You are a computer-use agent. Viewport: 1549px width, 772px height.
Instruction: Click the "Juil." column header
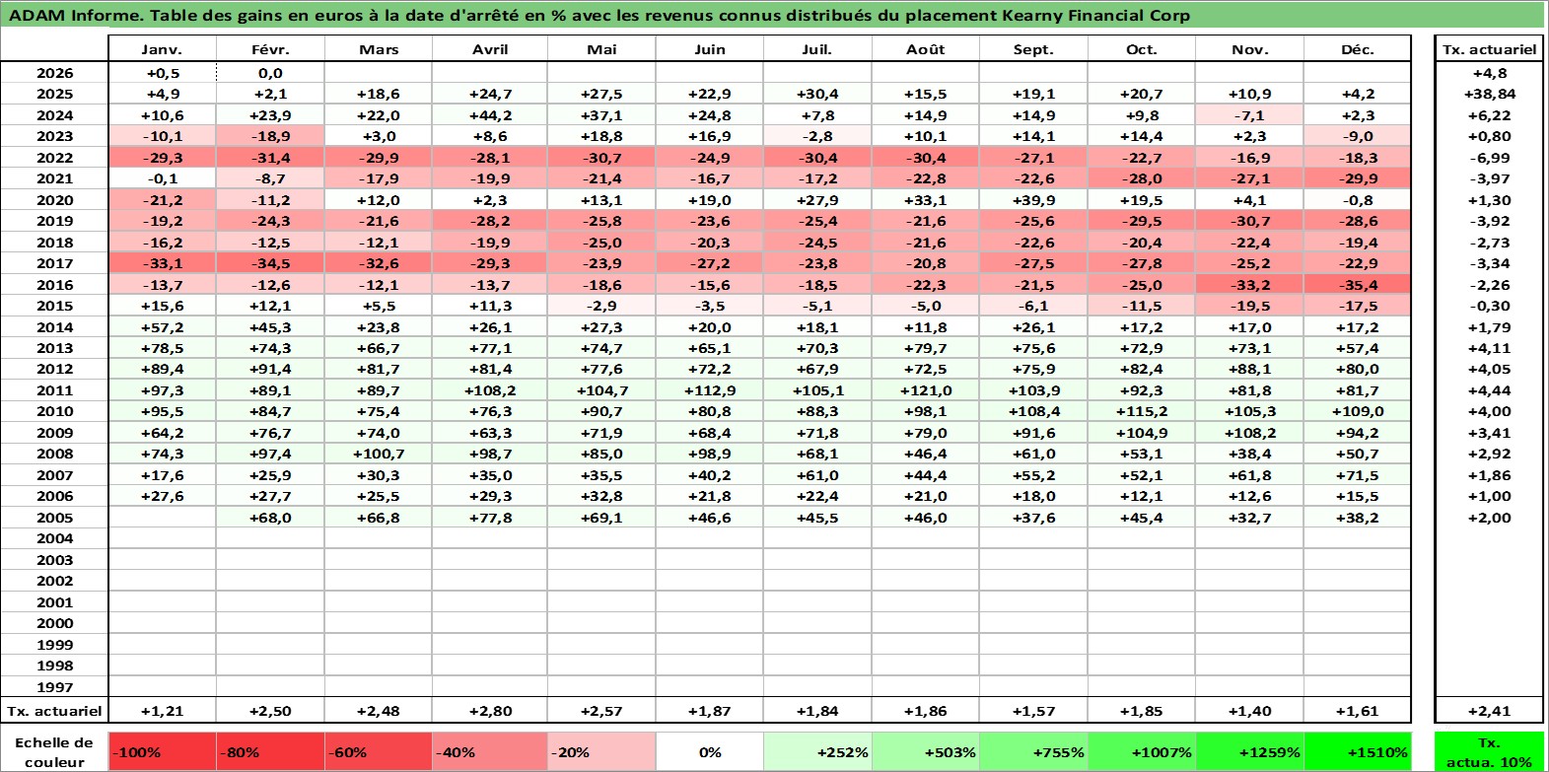pos(817,49)
